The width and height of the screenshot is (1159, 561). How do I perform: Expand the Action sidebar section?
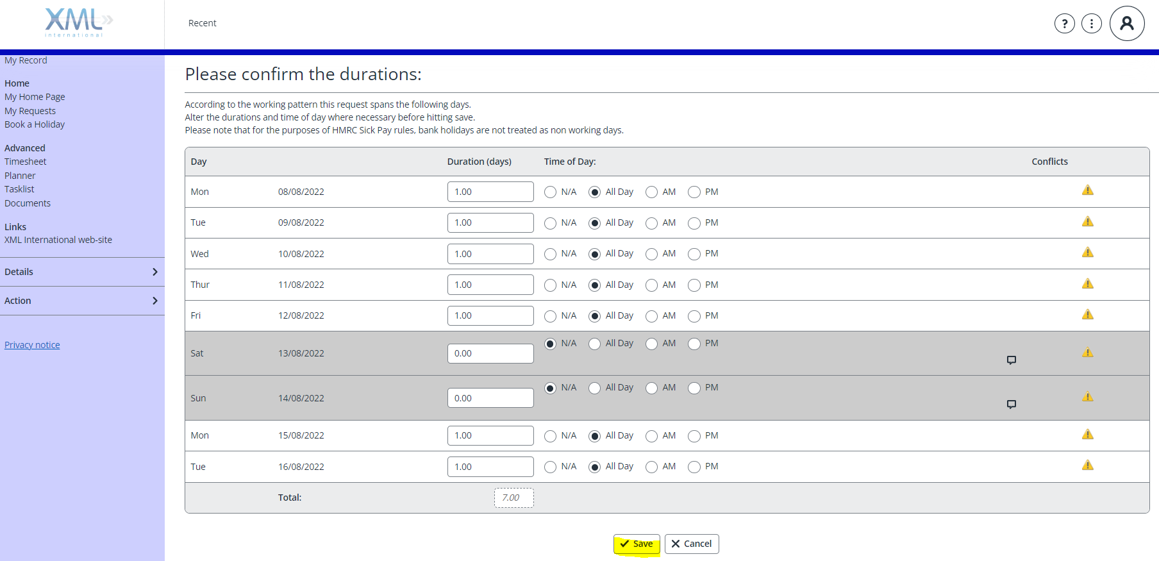[82, 301]
